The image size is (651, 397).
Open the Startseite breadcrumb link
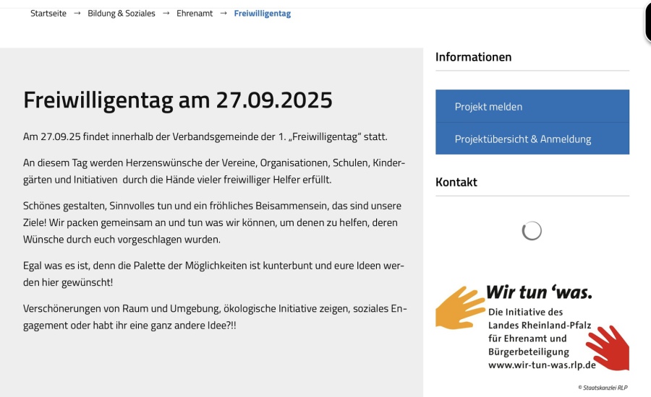(x=48, y=13)
